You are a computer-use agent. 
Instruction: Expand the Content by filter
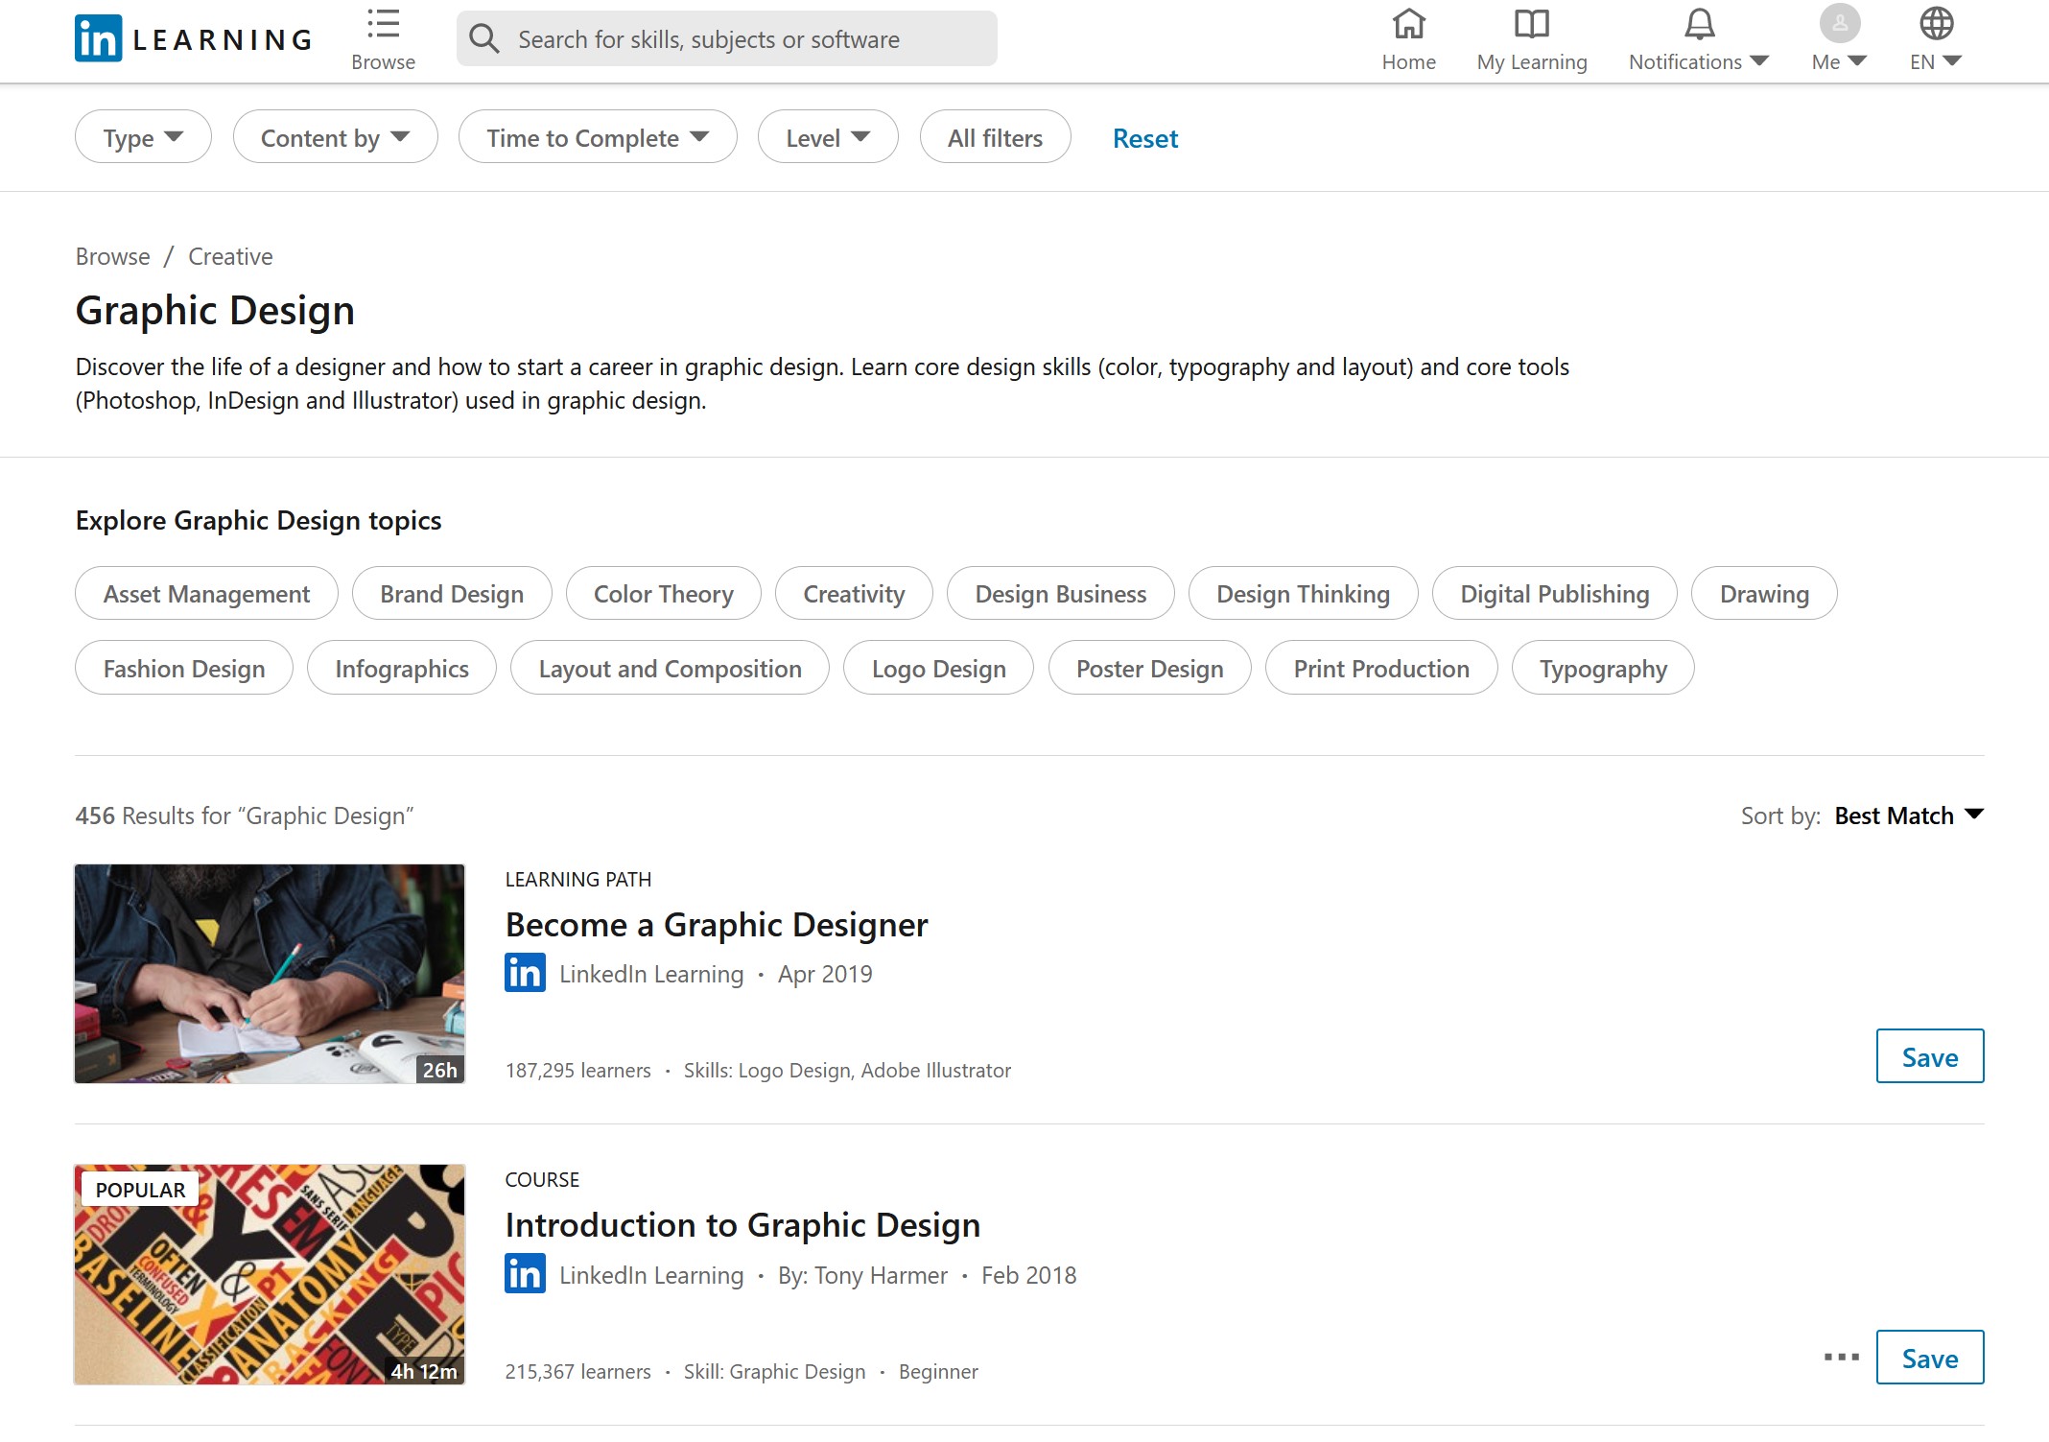point(335,137)
